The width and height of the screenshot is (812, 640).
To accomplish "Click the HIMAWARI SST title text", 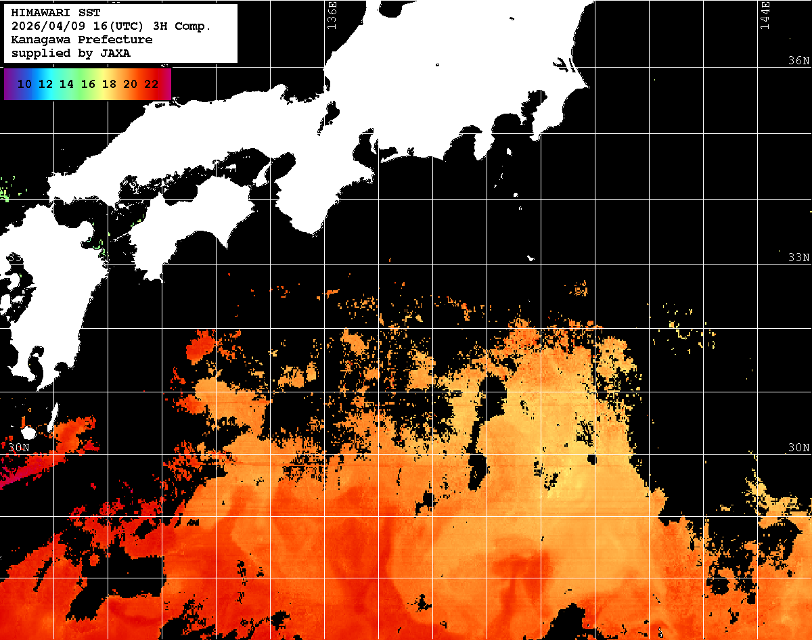I will coord(55,13).
